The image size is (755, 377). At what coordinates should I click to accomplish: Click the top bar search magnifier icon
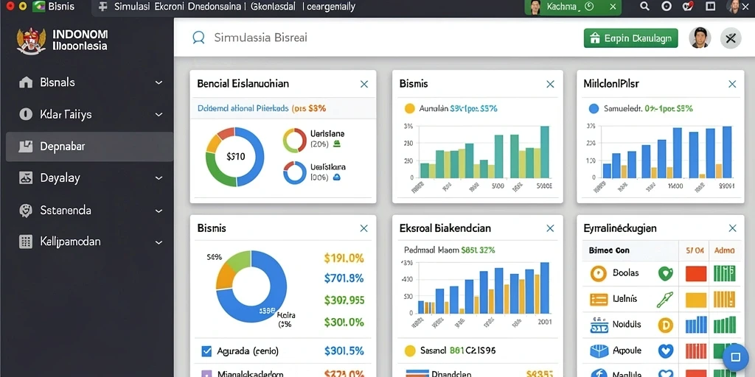(x=644, y=6)
